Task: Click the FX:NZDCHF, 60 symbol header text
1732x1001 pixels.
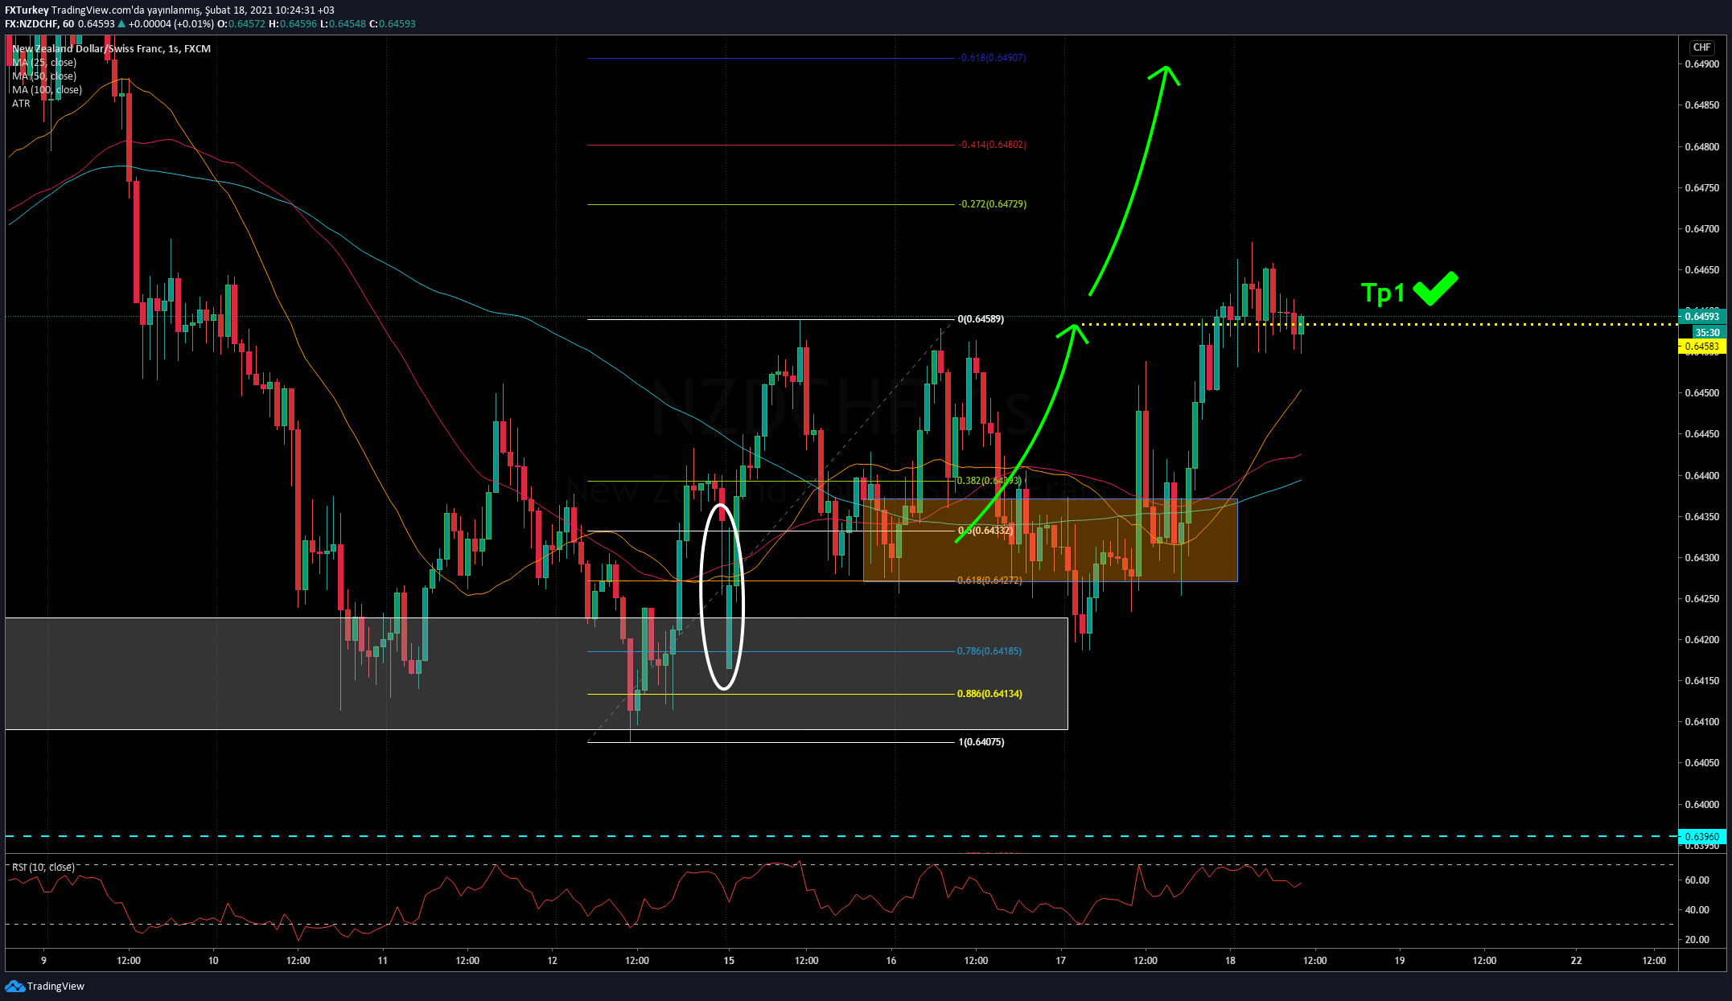Action: 39,23
